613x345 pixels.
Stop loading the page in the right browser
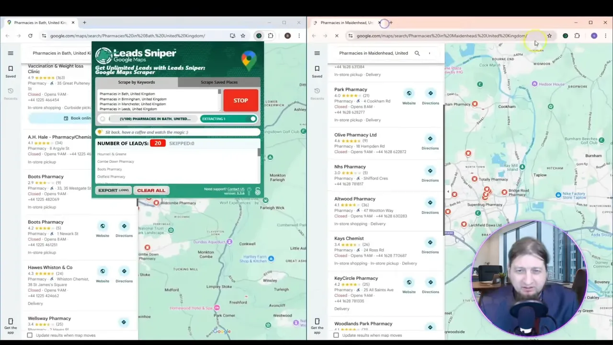[337, 35]
